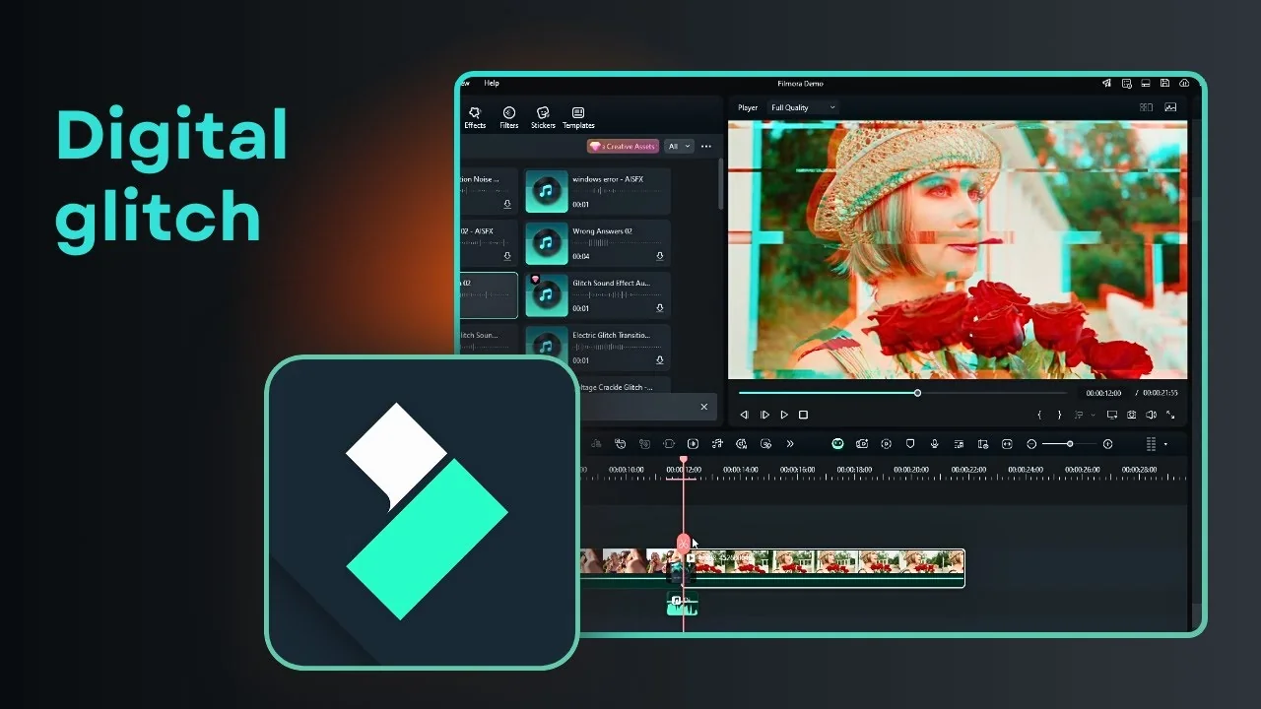The width and height of the screenshot is (1261, 709).
Task: Open the Stickers panel
Action: 543,117
